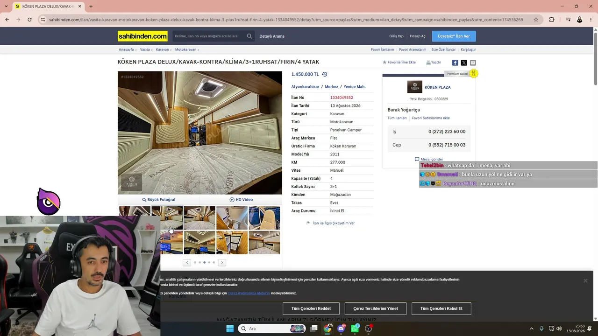Select the toilet cabin thumbnail

pyautogui.click(x=232, y=218)
